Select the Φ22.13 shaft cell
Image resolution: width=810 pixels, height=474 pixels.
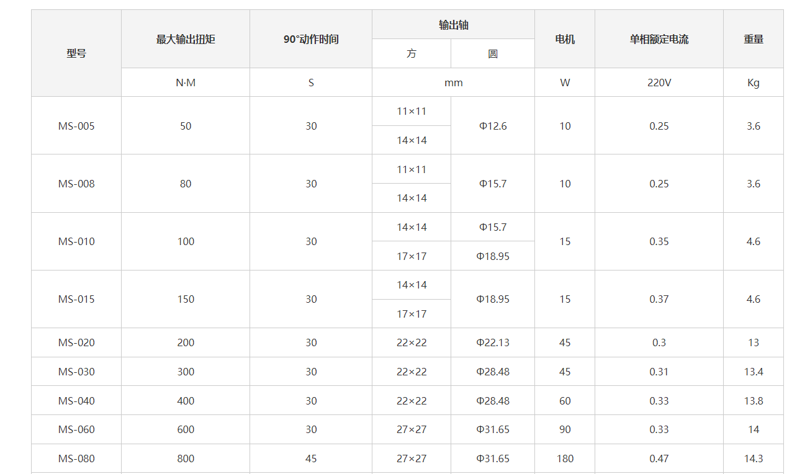[x=493, y=342]
